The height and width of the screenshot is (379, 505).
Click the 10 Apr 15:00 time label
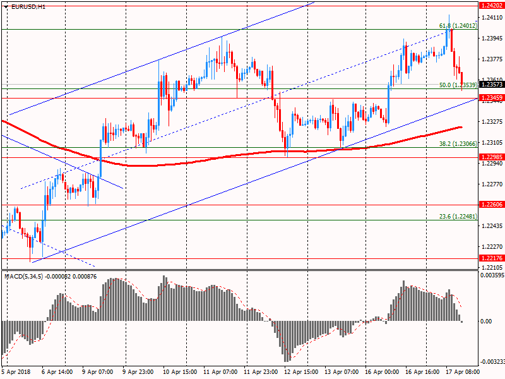[x=179, y=372]
